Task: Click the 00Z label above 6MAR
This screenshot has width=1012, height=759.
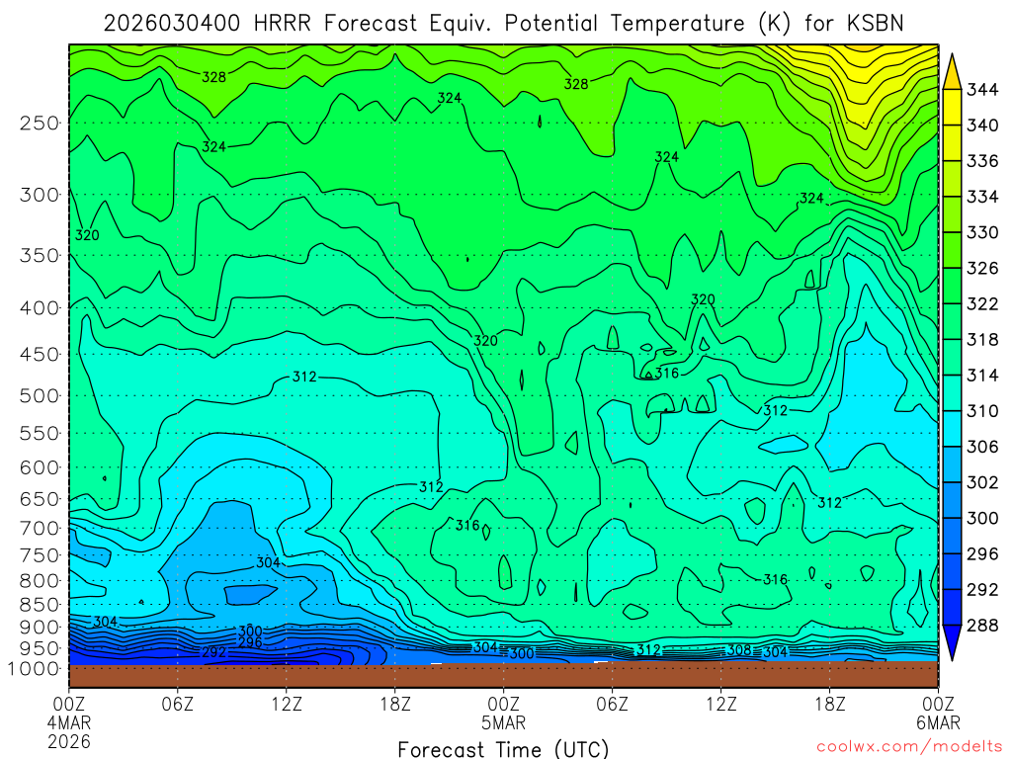Action: pos(939,704)
